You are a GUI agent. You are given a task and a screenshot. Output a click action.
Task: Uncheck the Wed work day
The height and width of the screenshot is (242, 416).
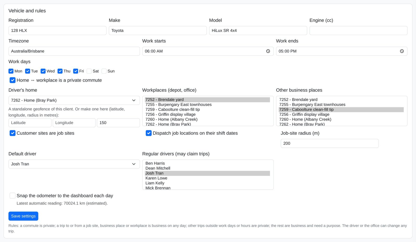(43, 71)
